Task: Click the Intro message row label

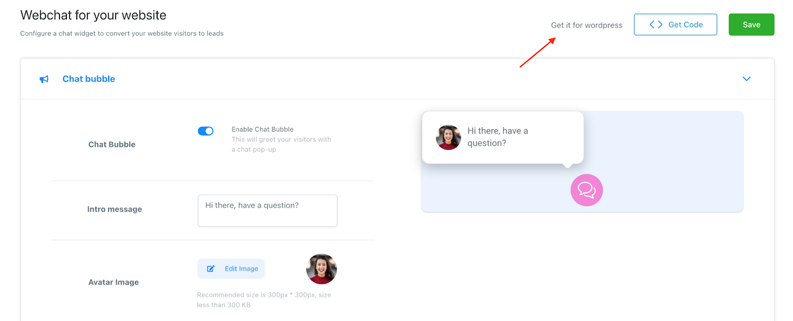Action: 114,209
